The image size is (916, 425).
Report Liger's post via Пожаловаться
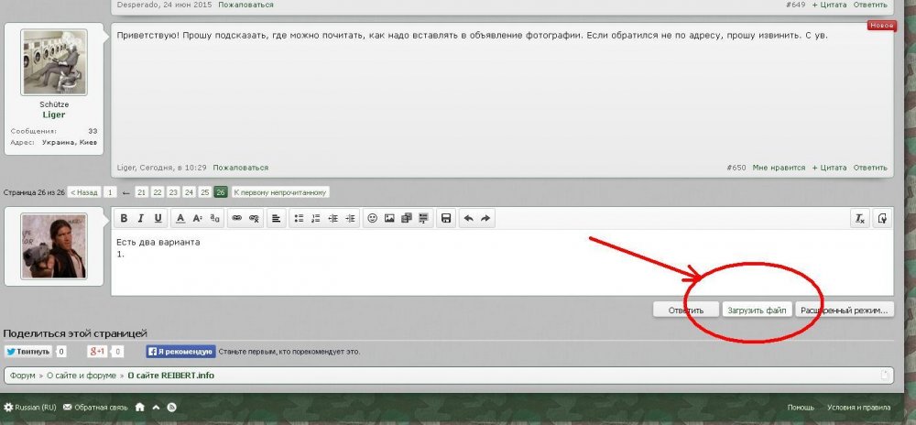pyautogui.click(x=241, y=168)
